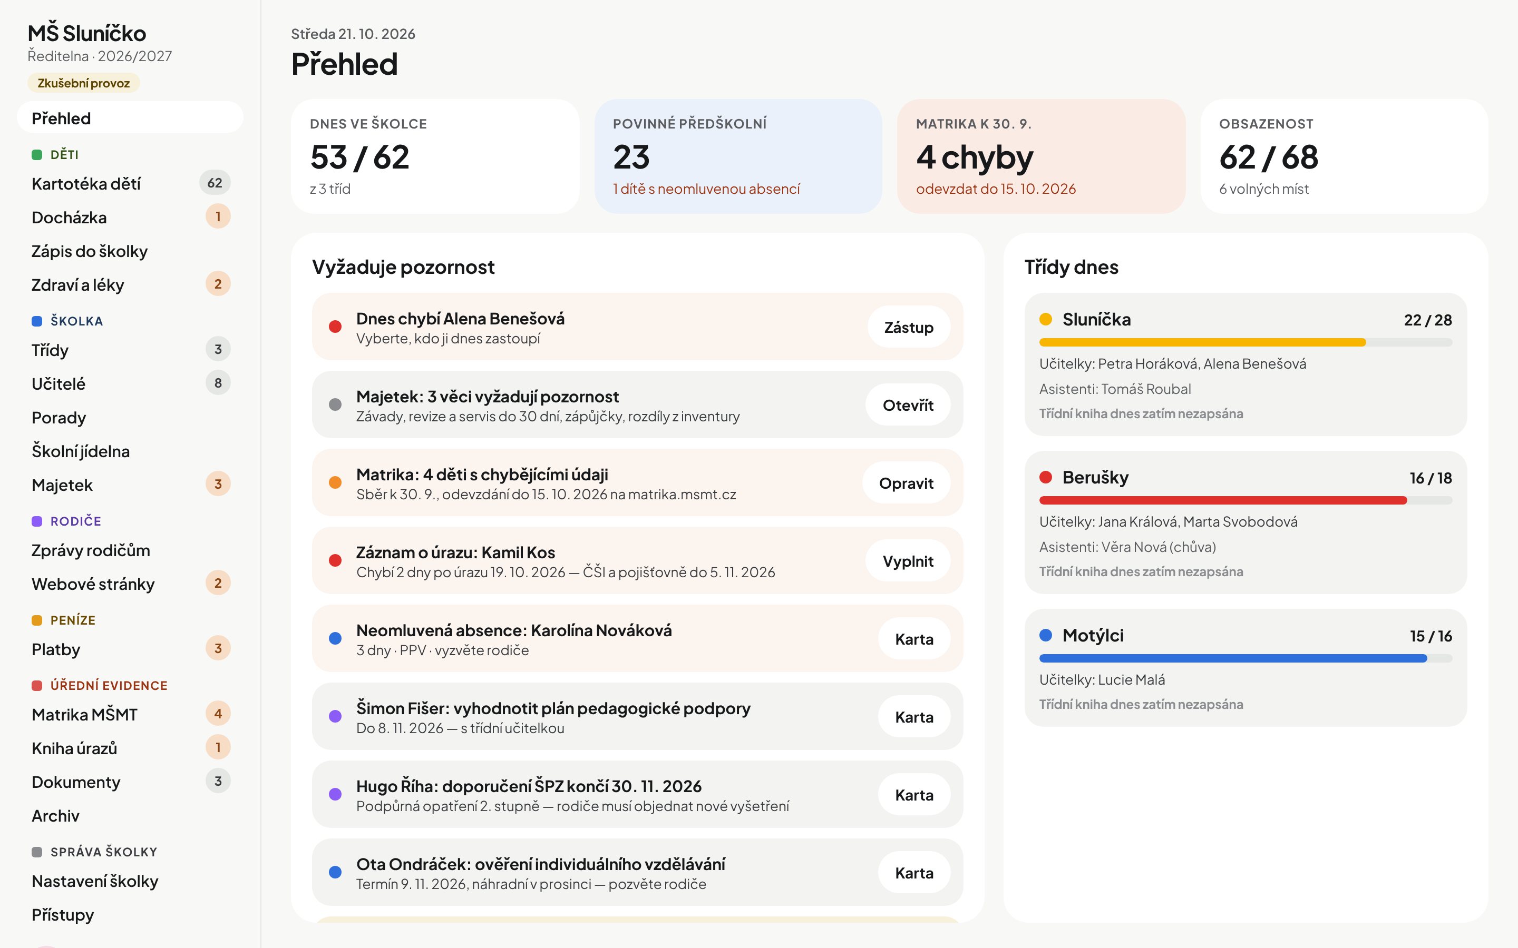Open the Učitelé list
This screenshot has height=948, width=1518.
pyautogui.click(x=130, y=384)
